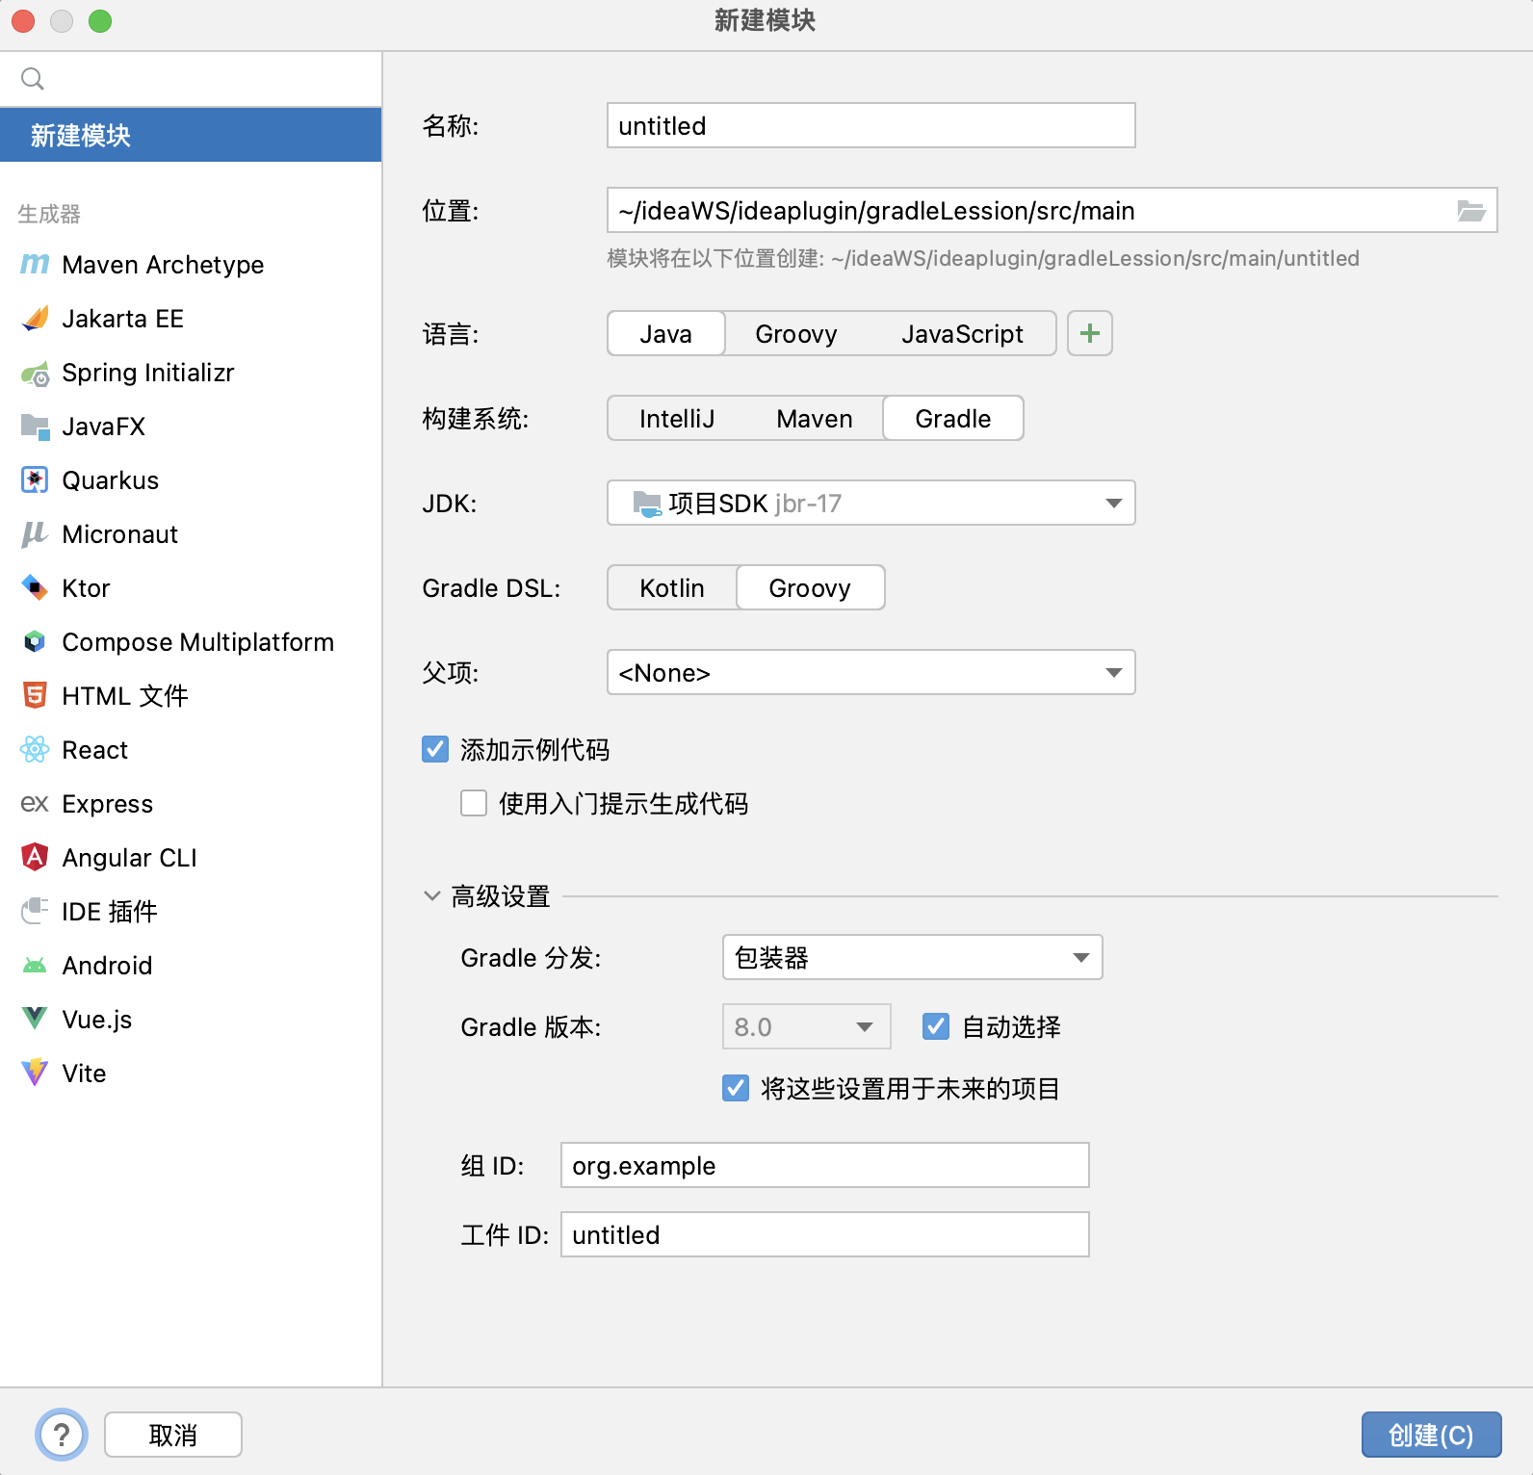Click the 名称 input field
The image size is (1533, 1475).
click(871, 125)
